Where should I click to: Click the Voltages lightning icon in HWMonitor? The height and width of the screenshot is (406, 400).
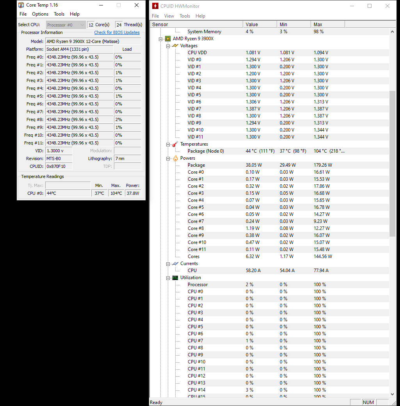click(x=175, y=46)
